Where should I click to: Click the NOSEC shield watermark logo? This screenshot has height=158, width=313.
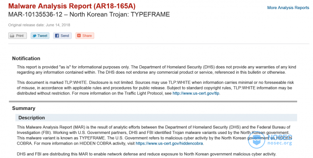coord(256,140)
